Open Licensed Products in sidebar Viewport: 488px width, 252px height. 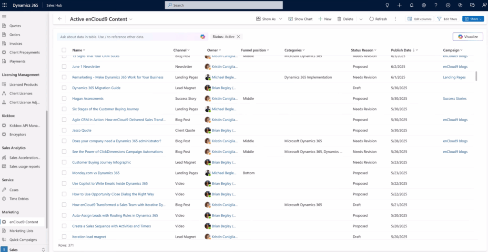tap(23, 84)
